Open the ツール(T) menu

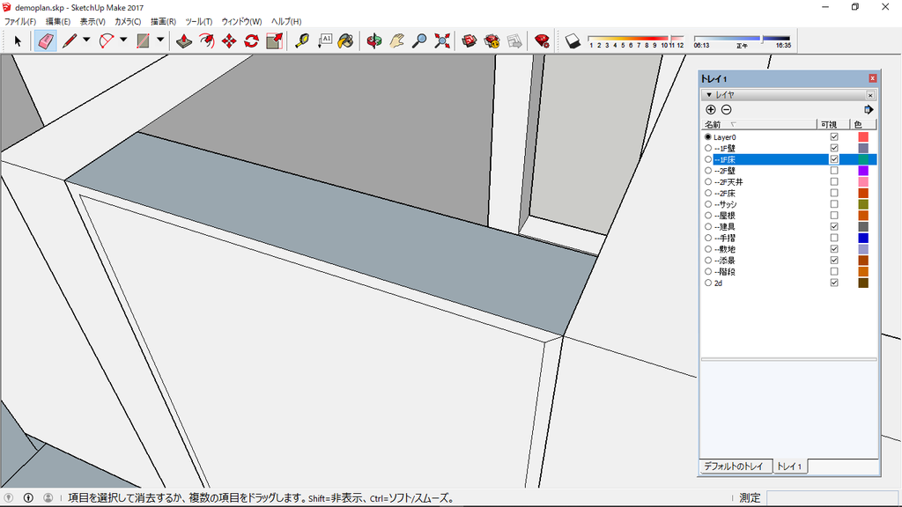(x=199, y=22)
